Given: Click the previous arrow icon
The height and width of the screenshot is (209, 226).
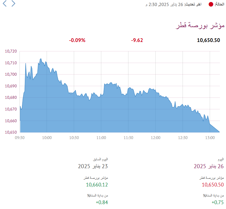Looking at the screenshot, I should pyautogui.click(x=5, y=3).
